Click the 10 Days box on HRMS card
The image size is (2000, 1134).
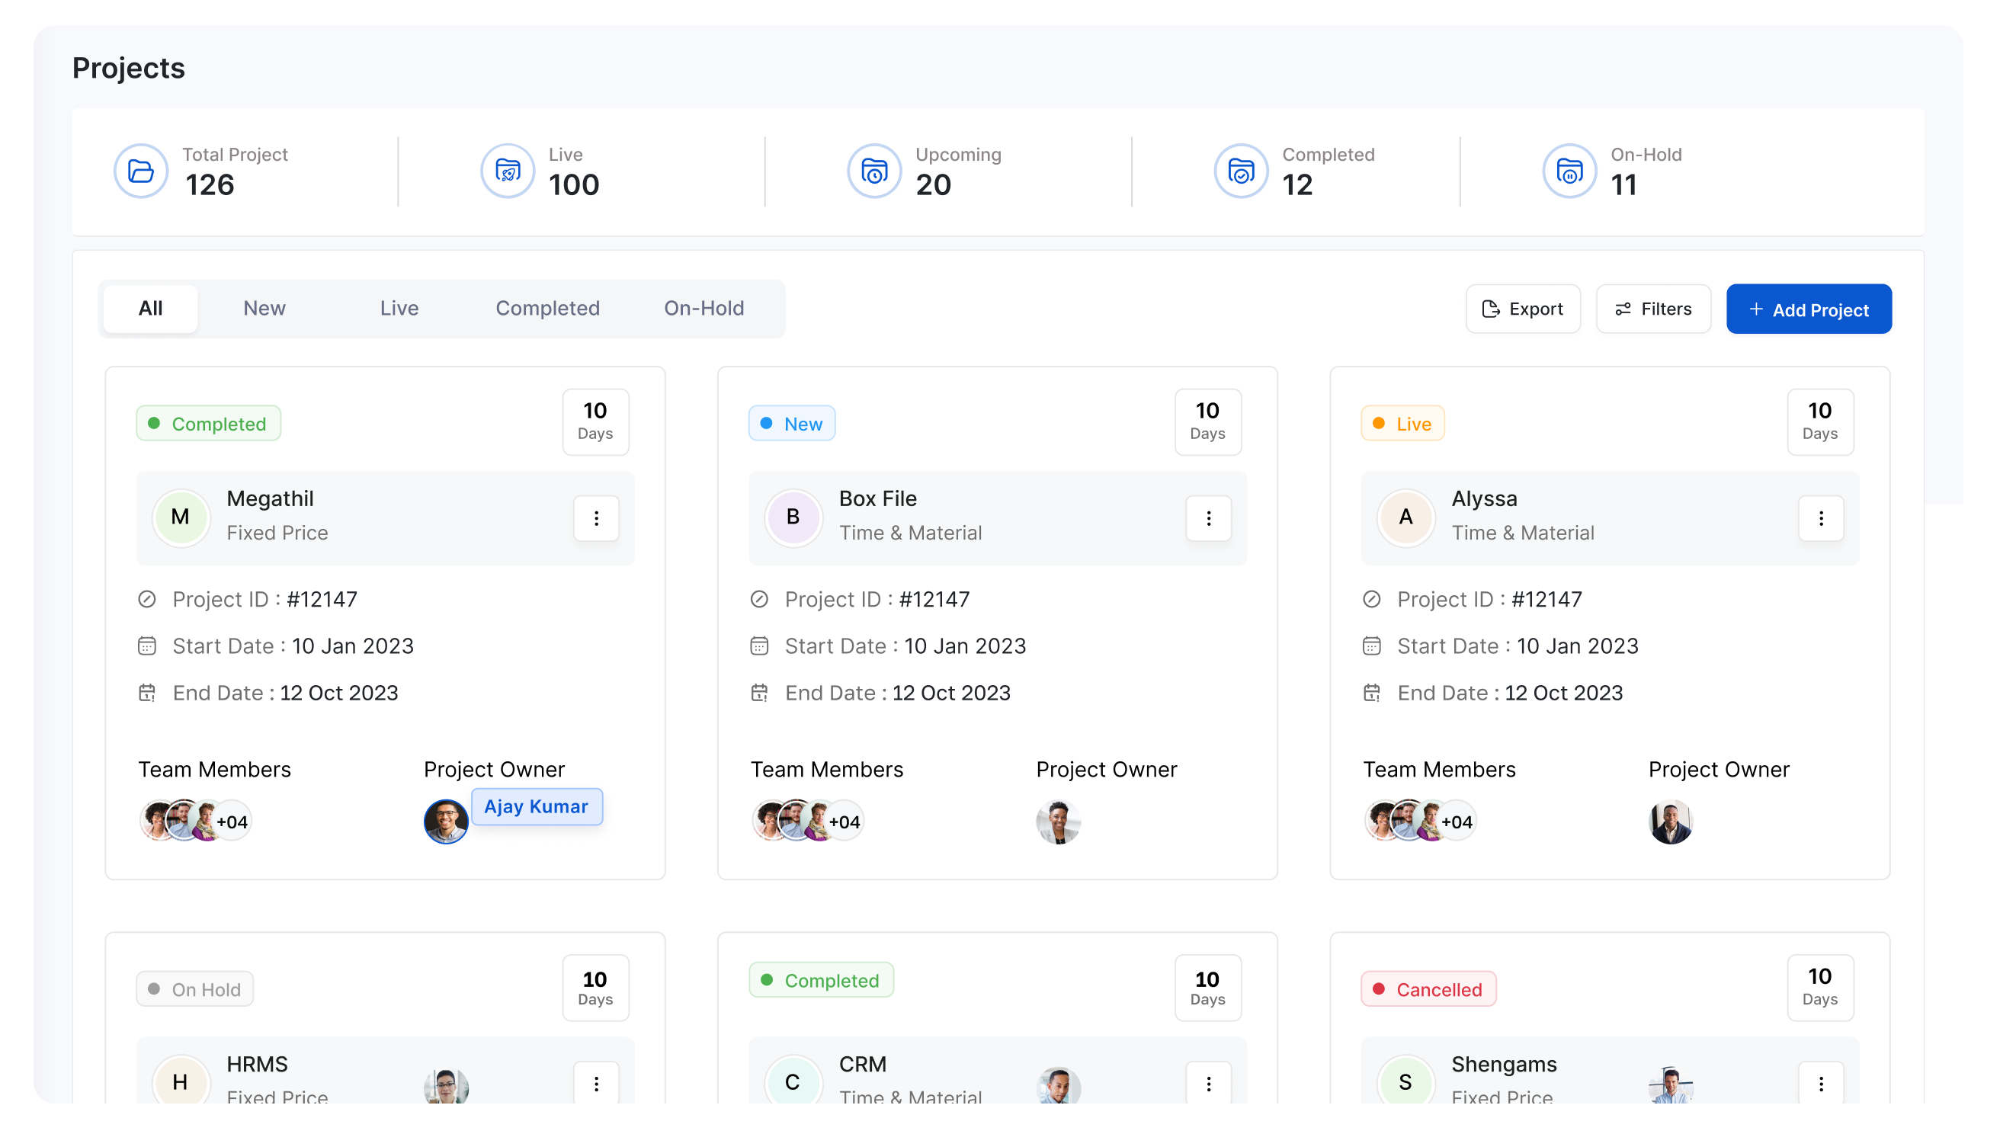595,988
